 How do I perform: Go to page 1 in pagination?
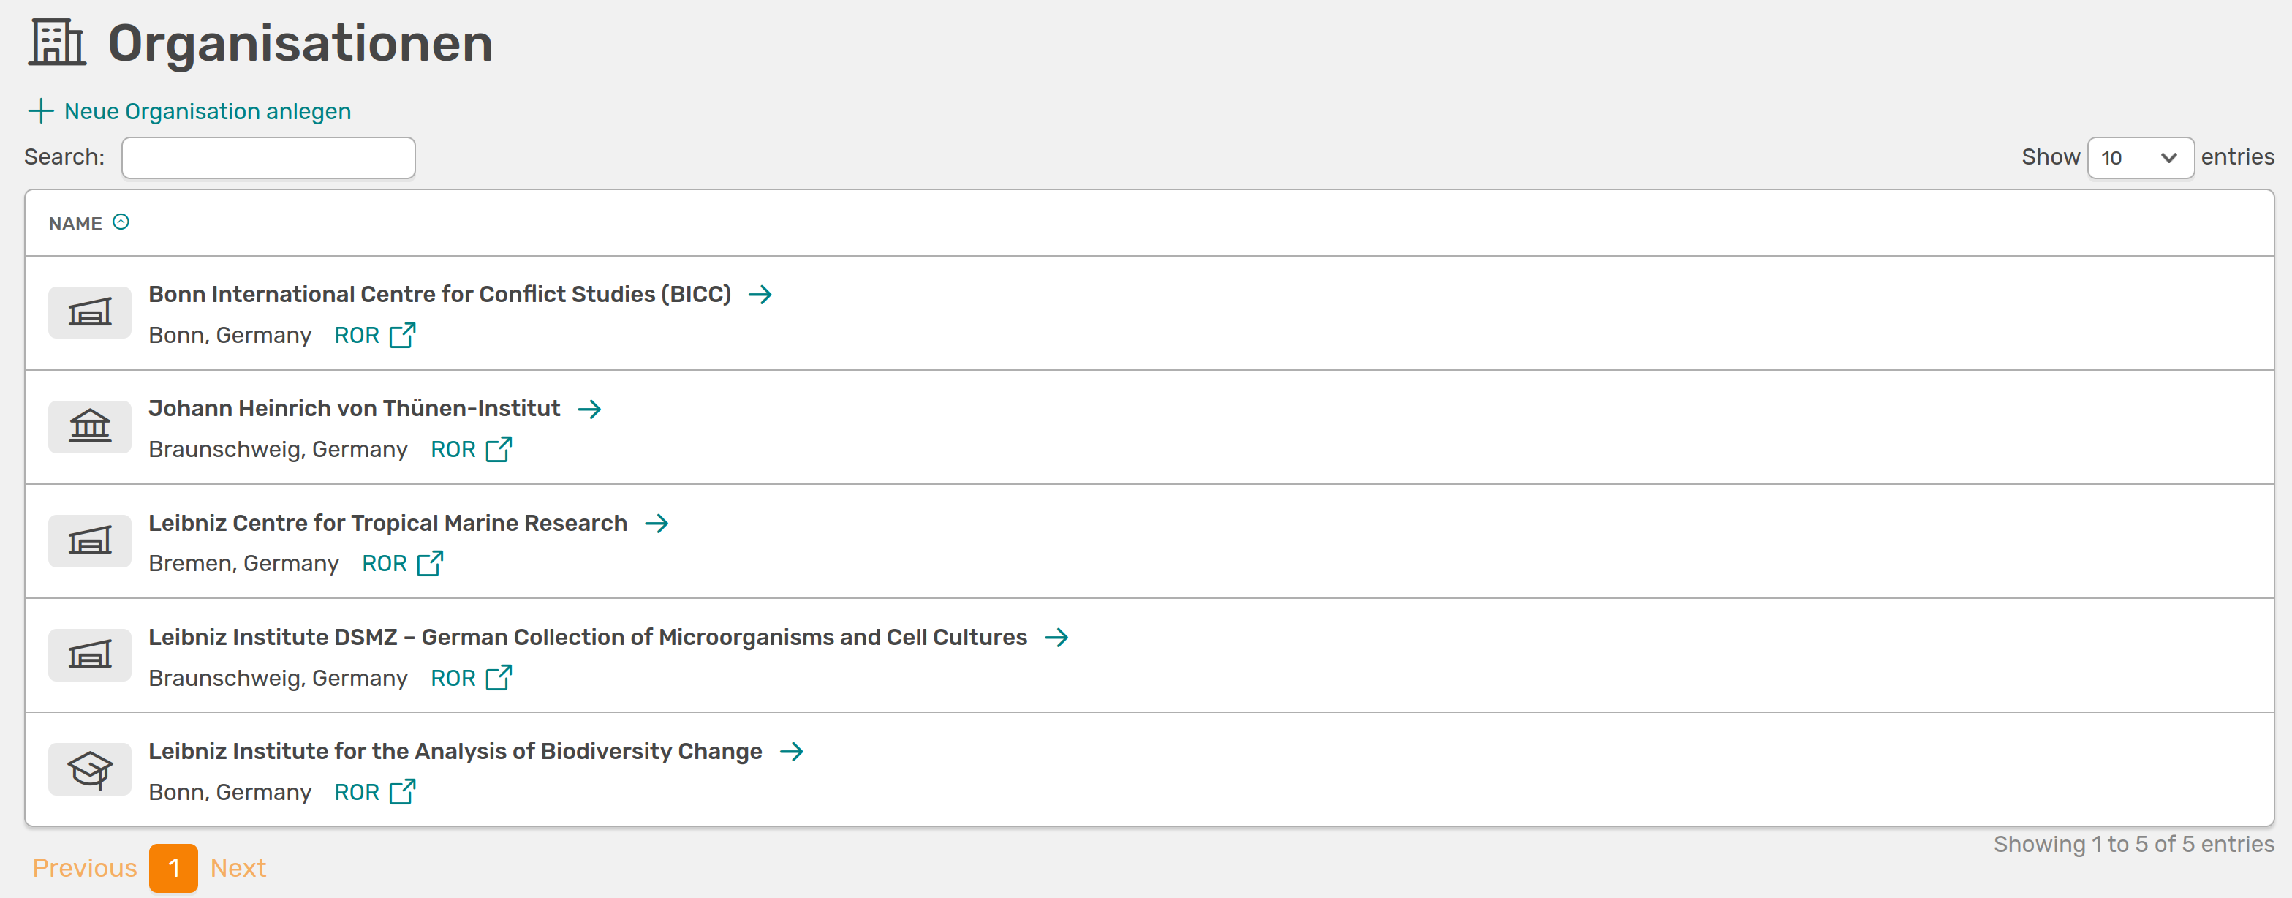click(x=173, y=868)
